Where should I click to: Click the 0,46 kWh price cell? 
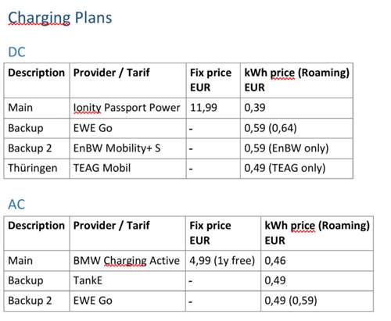point(317,261)
